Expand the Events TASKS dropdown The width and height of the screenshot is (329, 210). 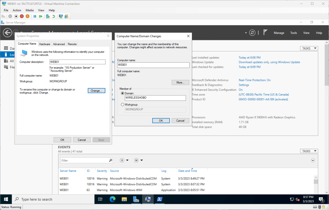click(x=309, y=151)
